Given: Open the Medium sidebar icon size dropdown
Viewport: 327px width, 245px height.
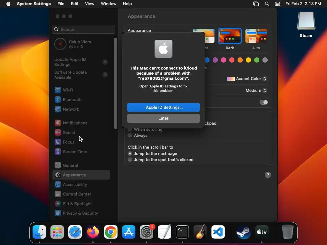Looking at the screenshot, I should [256, 90].
